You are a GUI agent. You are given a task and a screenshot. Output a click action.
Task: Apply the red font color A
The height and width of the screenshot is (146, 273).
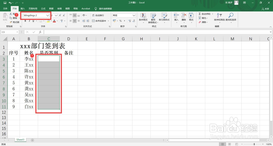pos(54,21)
